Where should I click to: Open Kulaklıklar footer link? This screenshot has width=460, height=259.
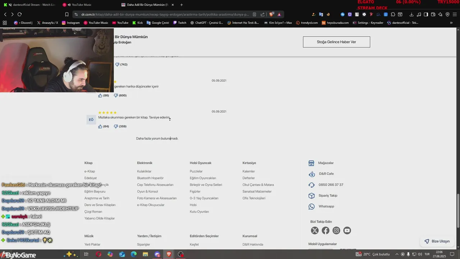[144, 171]
